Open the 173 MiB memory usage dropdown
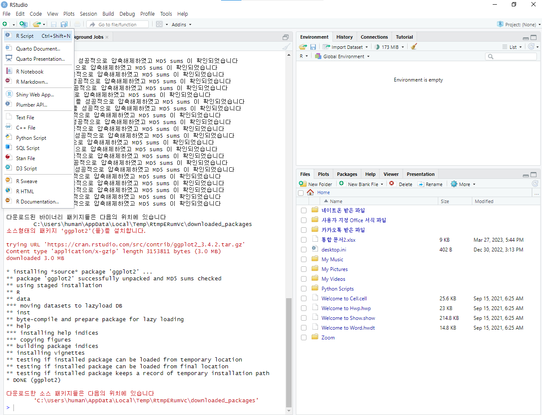Viewport: 542px width, 415px height. point(389,47)
